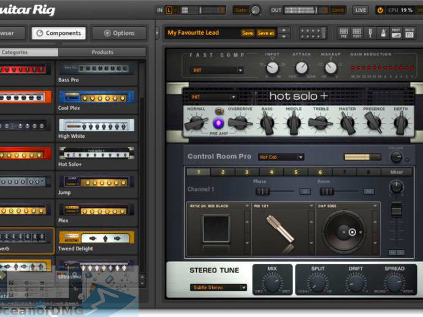Screen dimensions: 423x317
Task: Click the Save as button
Action: [265, 33]
